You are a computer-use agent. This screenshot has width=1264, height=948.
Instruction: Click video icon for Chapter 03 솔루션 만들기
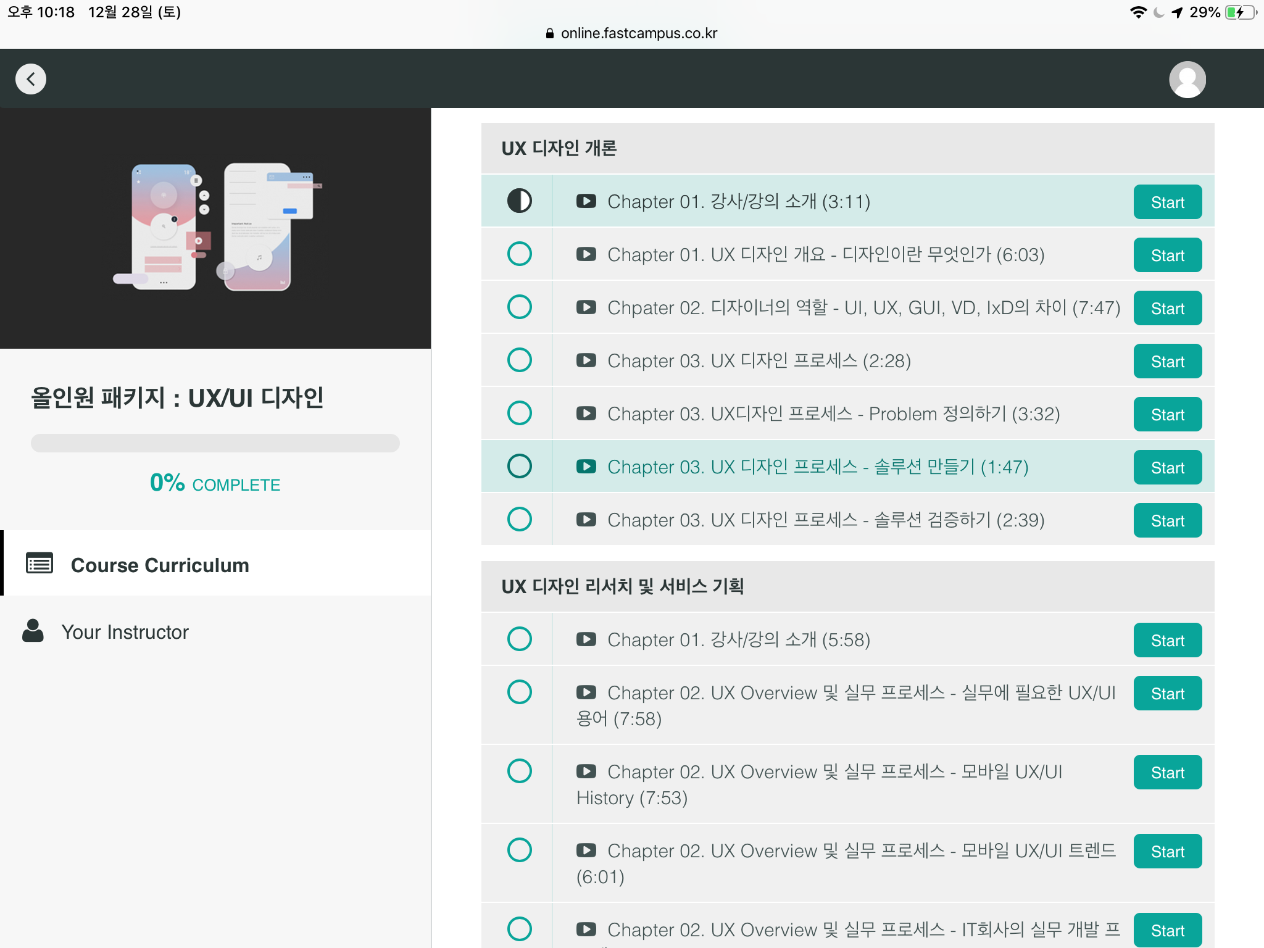click(586, 467)
